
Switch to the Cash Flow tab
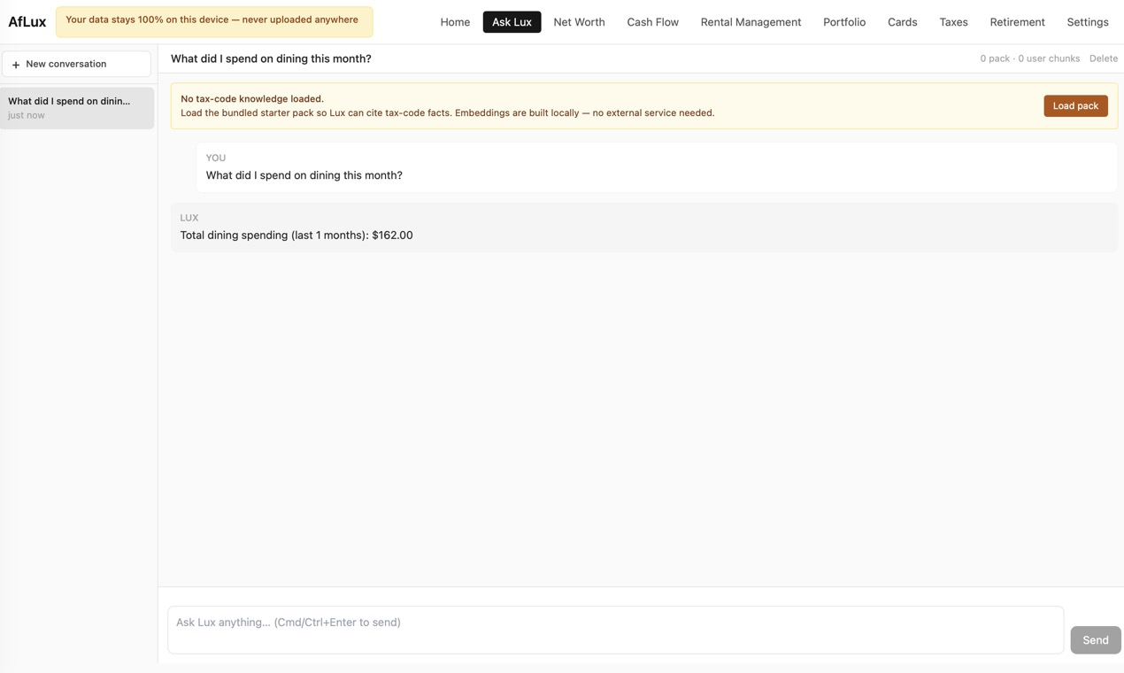point(652,22)
